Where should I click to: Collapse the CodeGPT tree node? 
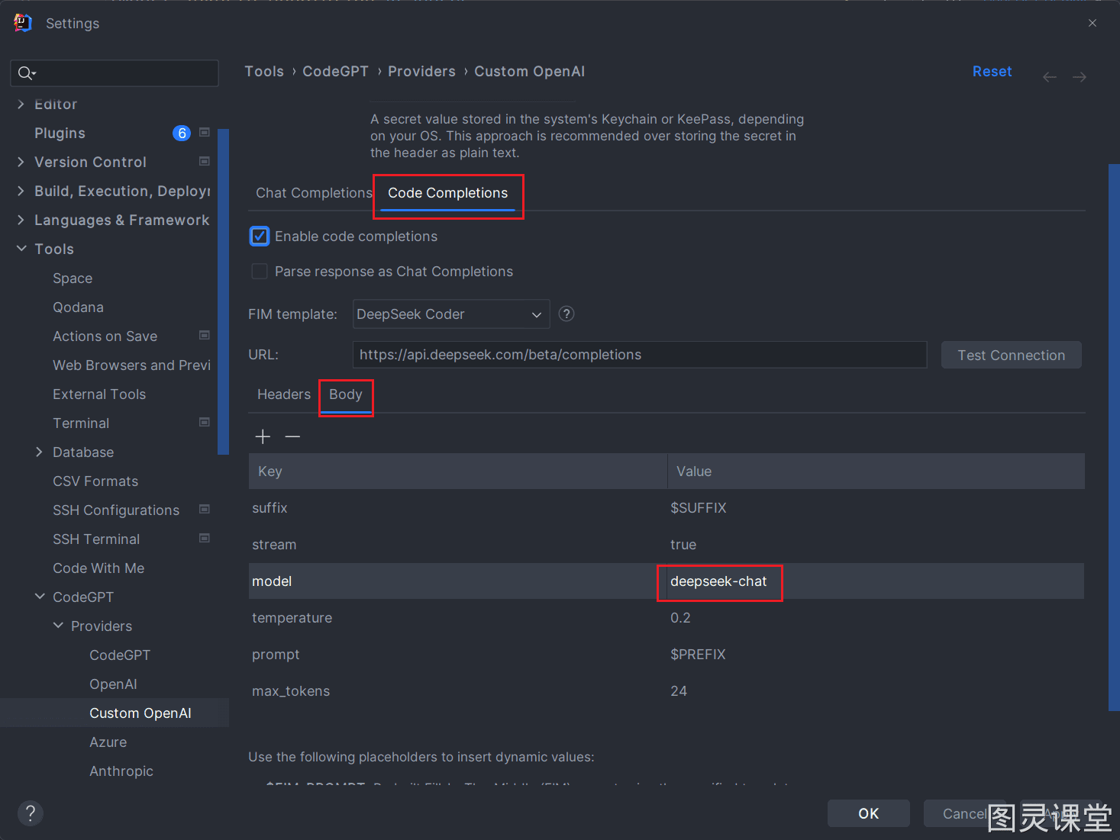coord(39,597)
